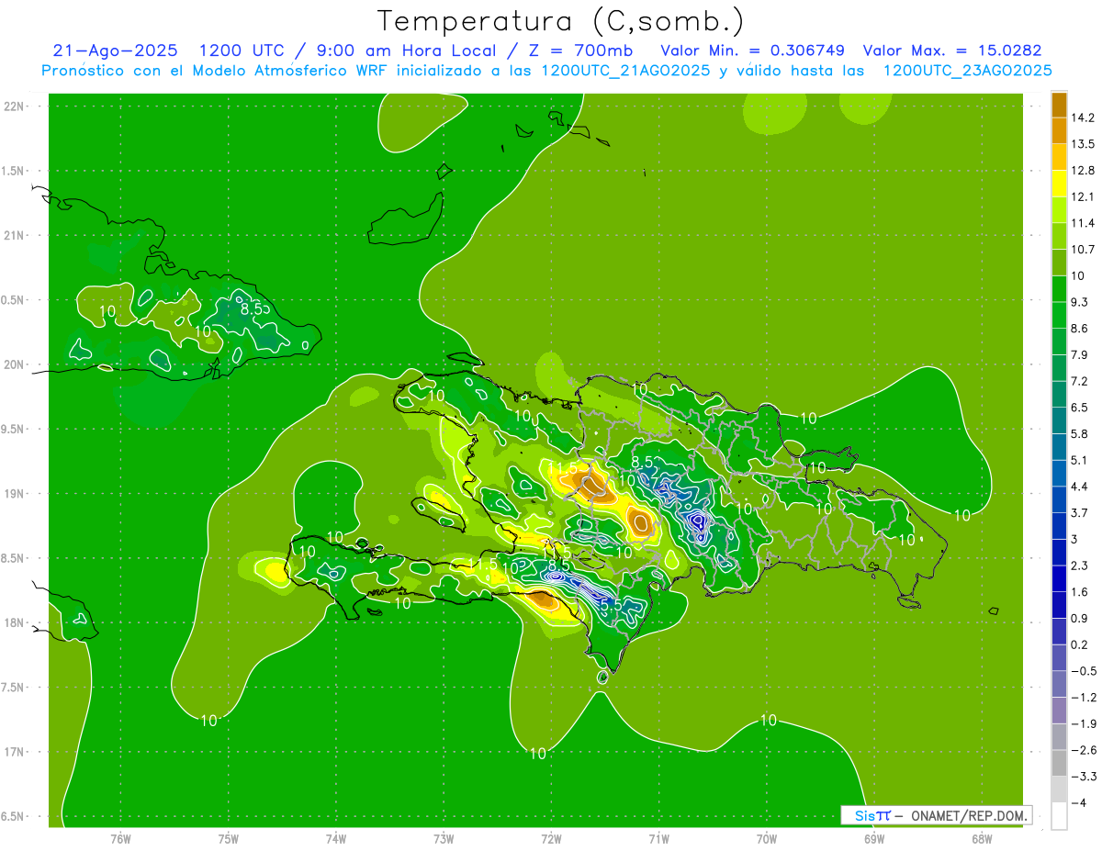The height and width of the screenshot is (851, 1102).
Task: Click the "71W" longitude label
Action: point(658,839)
